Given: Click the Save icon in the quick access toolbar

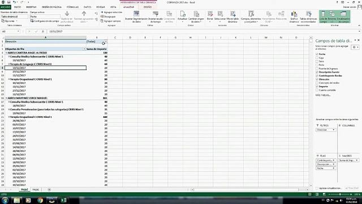Looking at the screenshot, I should [9, 2].
